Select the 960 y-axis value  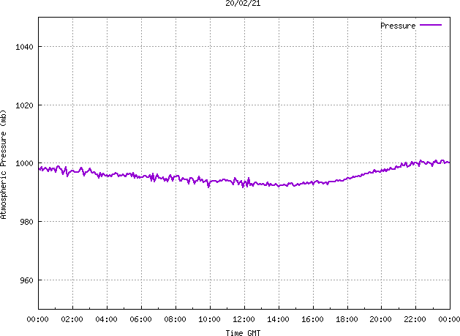coord(26,280)
